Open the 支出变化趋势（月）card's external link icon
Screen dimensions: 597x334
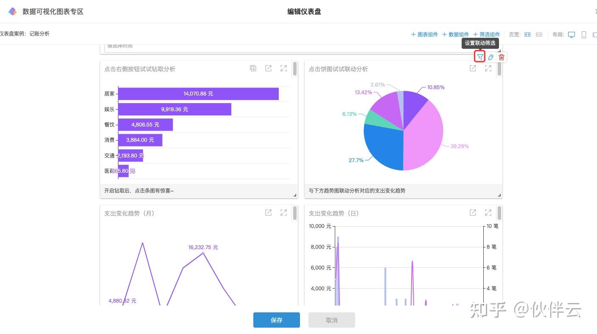(269, 213)
